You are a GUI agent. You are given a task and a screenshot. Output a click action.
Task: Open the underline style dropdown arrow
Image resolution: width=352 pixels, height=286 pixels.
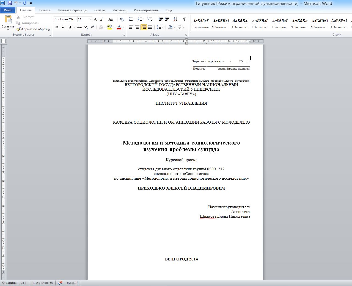tap(74, 27)
